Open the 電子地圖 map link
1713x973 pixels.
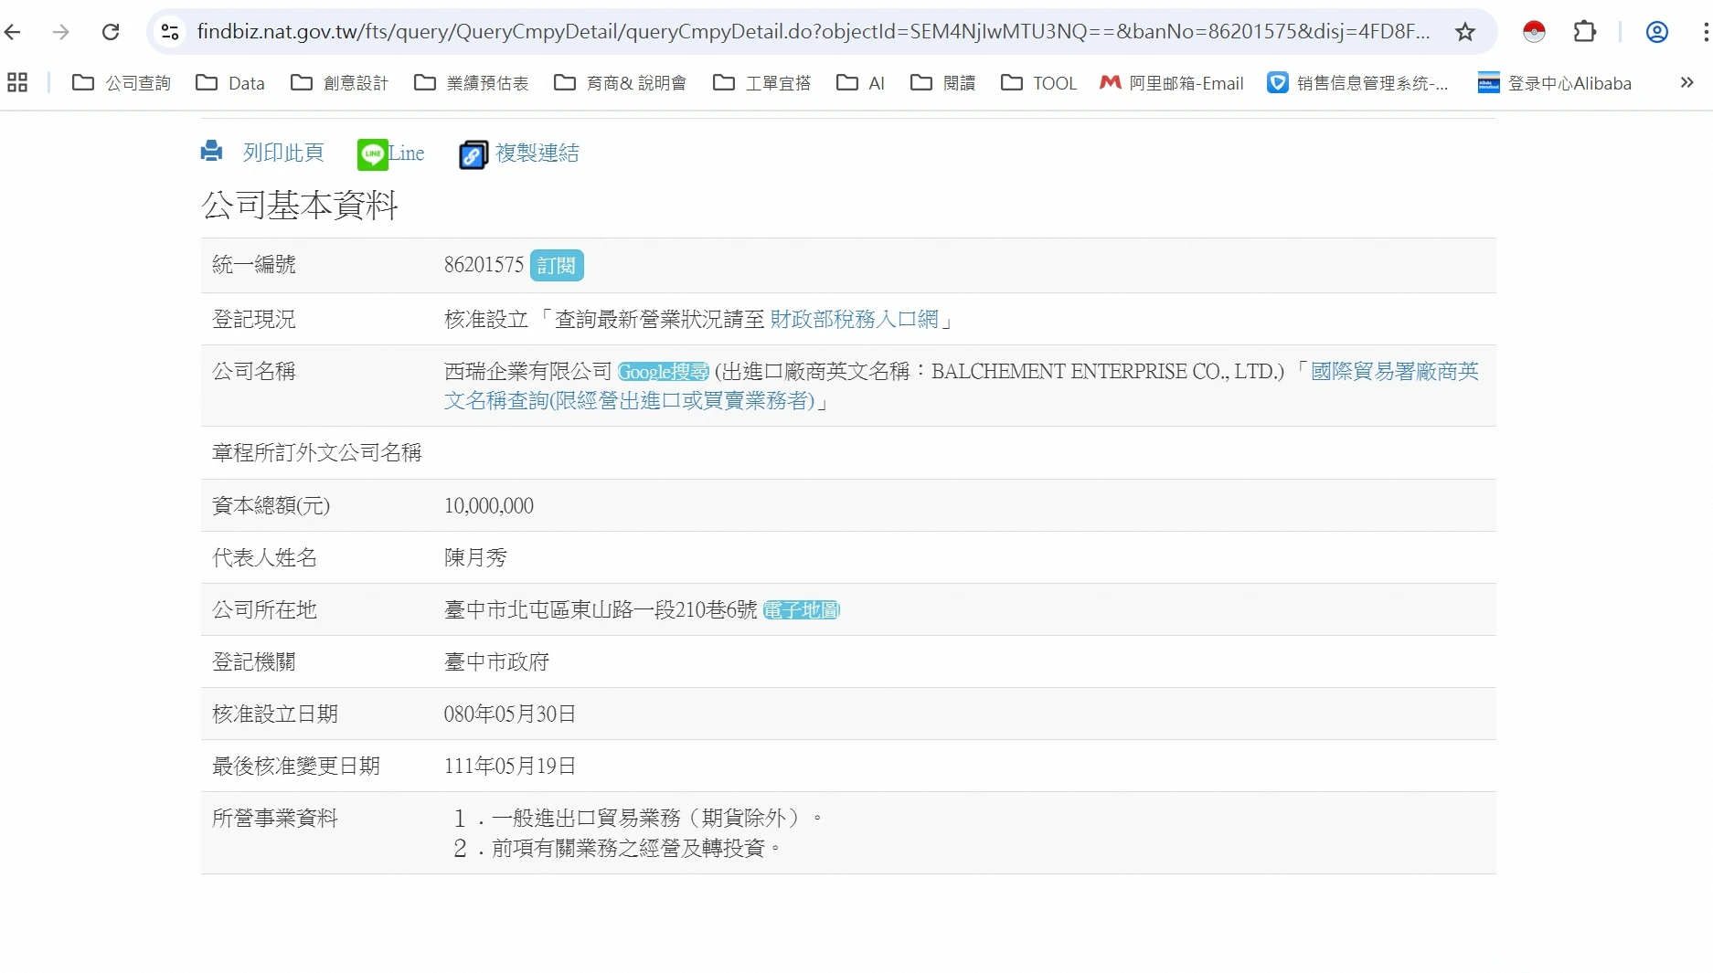point(801,610)
